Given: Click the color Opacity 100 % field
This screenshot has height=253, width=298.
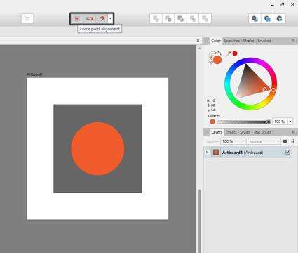Looking at the screenshot, I should point(280,122).
